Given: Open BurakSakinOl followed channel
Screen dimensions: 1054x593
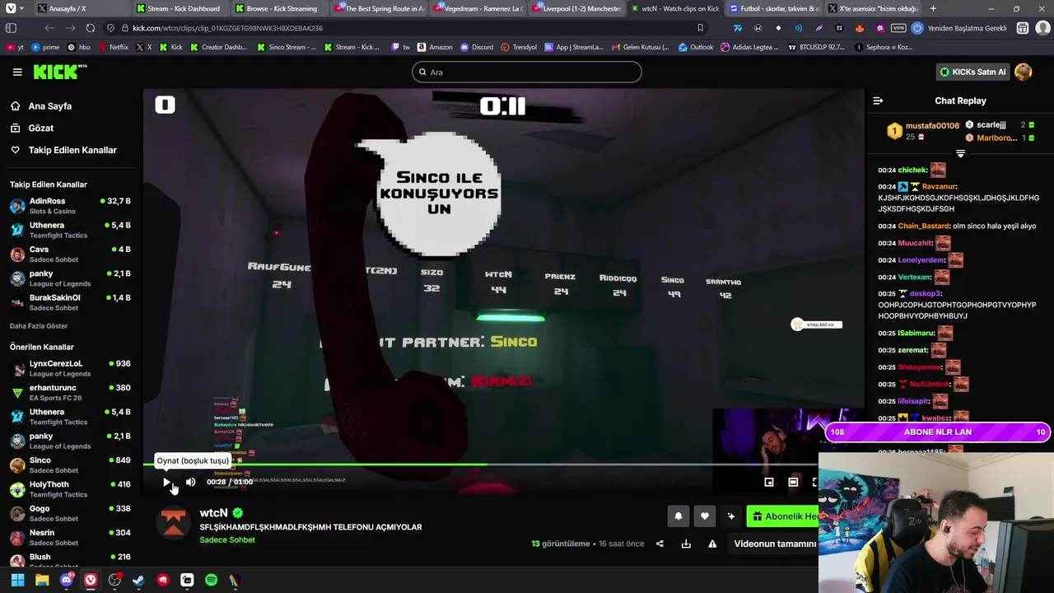Looking at the screenshot, I should pos(70,302).
